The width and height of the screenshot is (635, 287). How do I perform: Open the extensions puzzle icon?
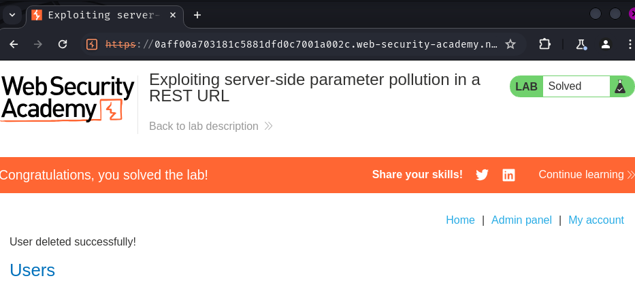[545, 44]
